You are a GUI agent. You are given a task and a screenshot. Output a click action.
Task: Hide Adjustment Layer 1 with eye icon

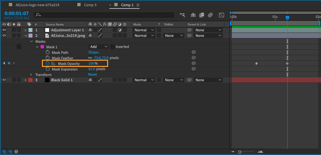pos(4,30)
